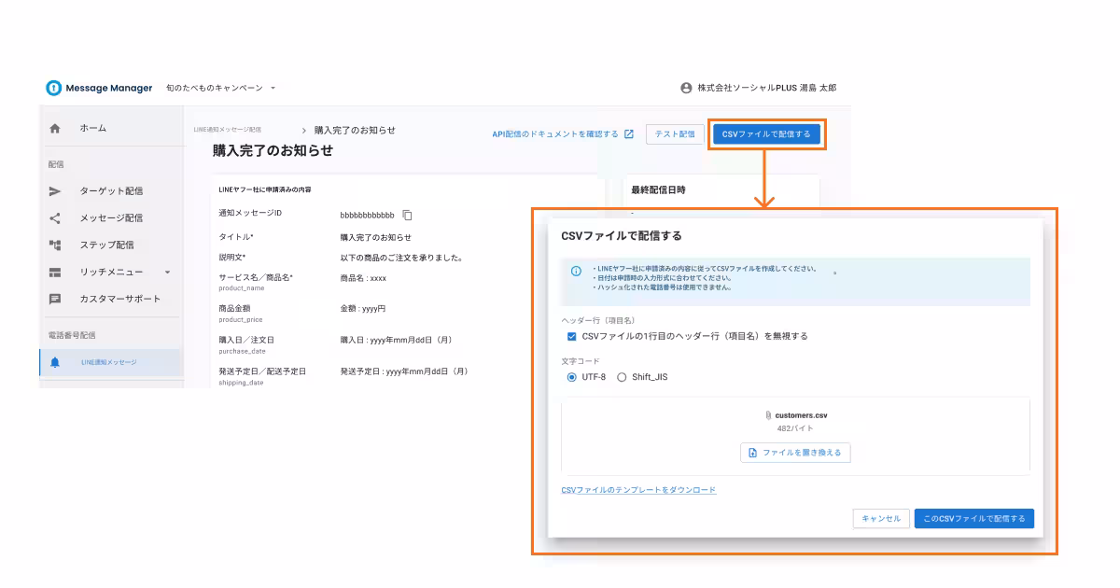This screenshot has width=1120, height=588.
Task: Select the UTF-8 radio button
Action: click(x=570, y=377)
